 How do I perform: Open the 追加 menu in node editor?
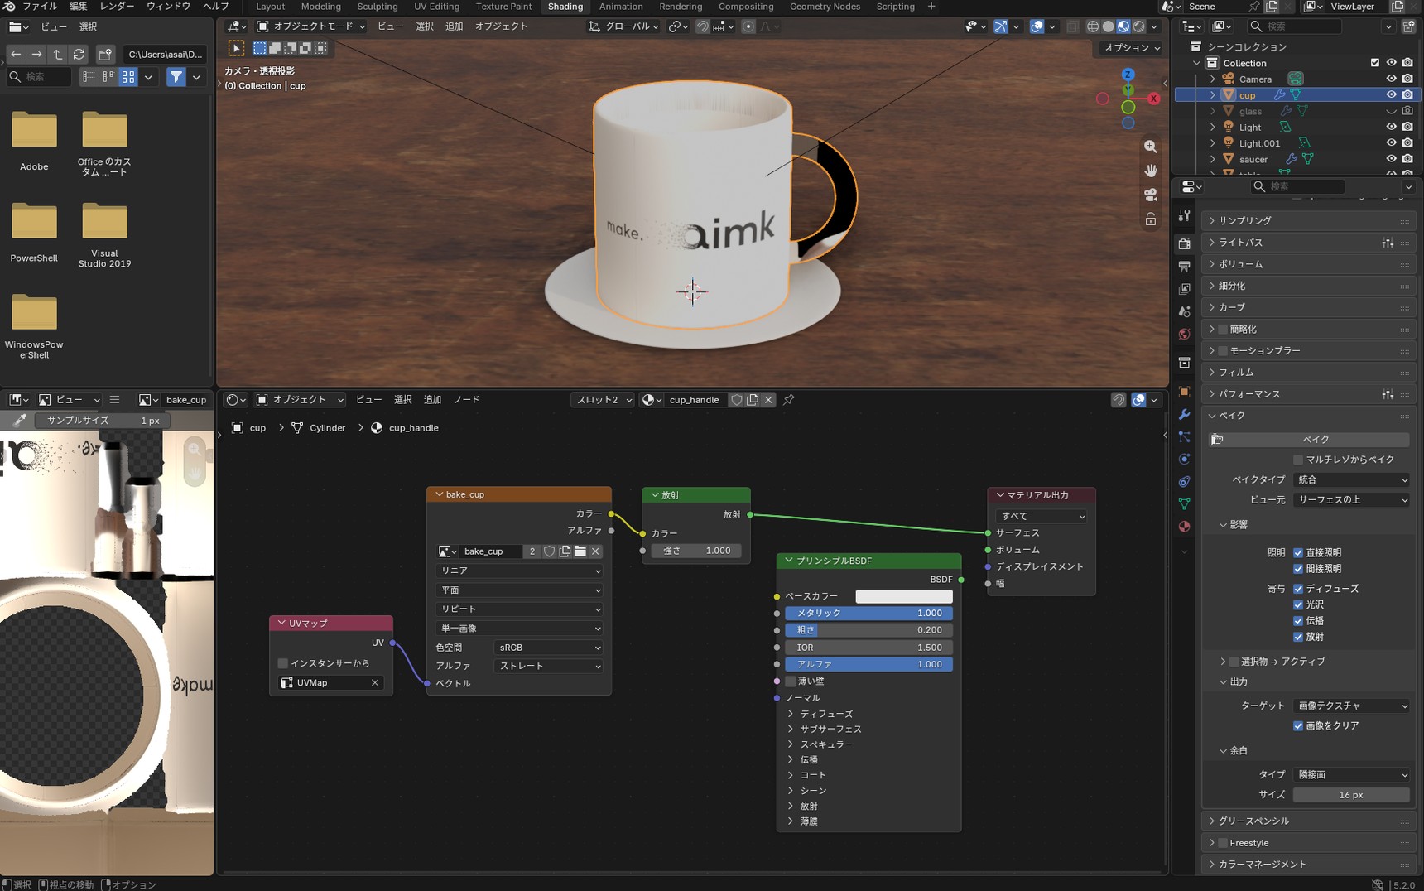pyautogui.click(x=432, y=400)
